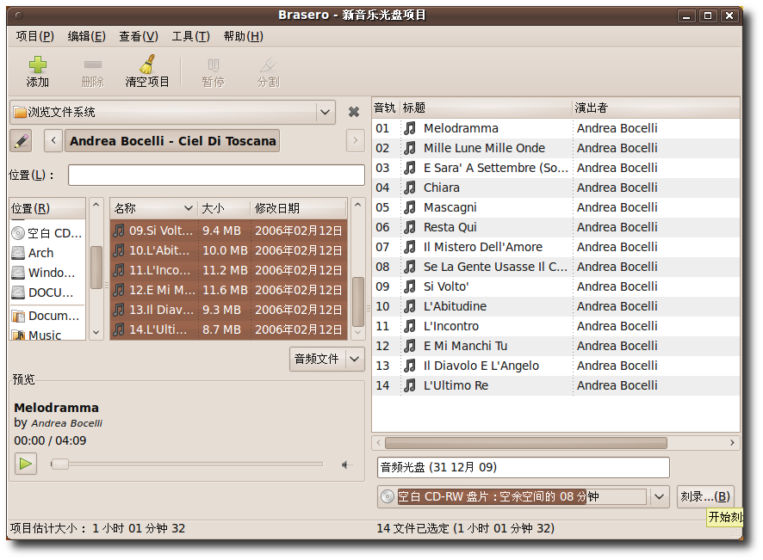Click the volume speaker icon in preview

pyautogui.click(x=346, y=465)
